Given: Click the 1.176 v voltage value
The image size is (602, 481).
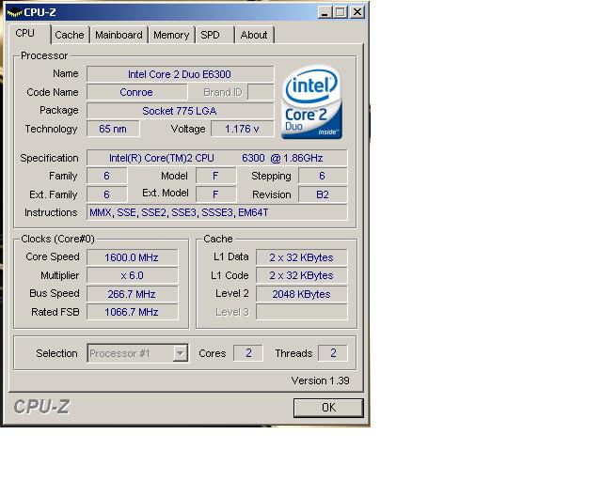Looking at the screenshot, I should 242,129.
